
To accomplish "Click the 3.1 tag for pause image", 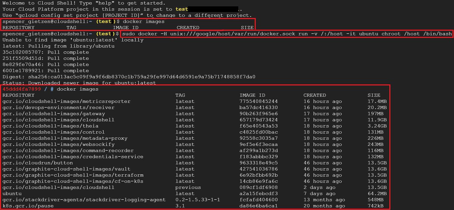I will click(180, 206).
